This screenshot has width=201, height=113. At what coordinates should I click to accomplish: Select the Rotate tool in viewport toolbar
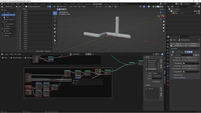coord(55,25)
